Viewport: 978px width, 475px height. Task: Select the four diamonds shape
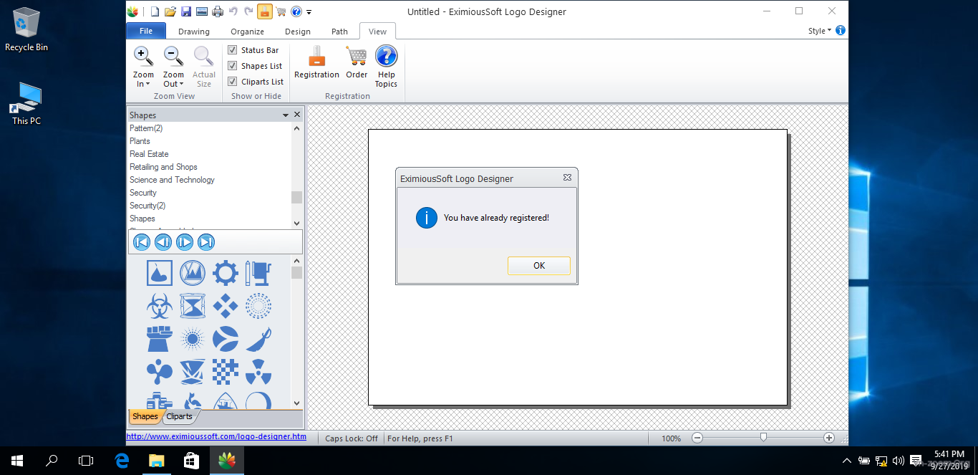point(226,306)
